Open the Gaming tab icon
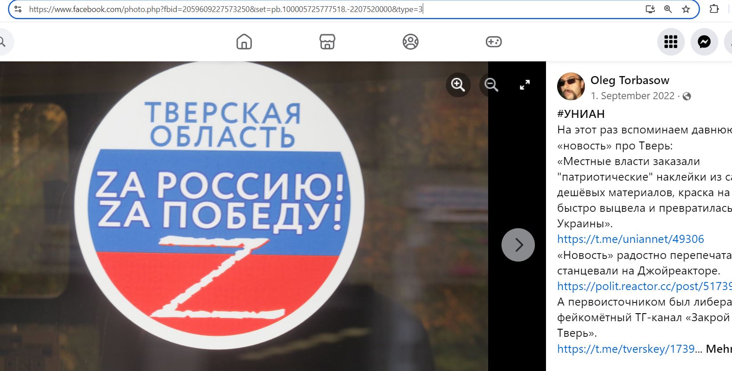 pyautogui.click(x=493, y=42)
